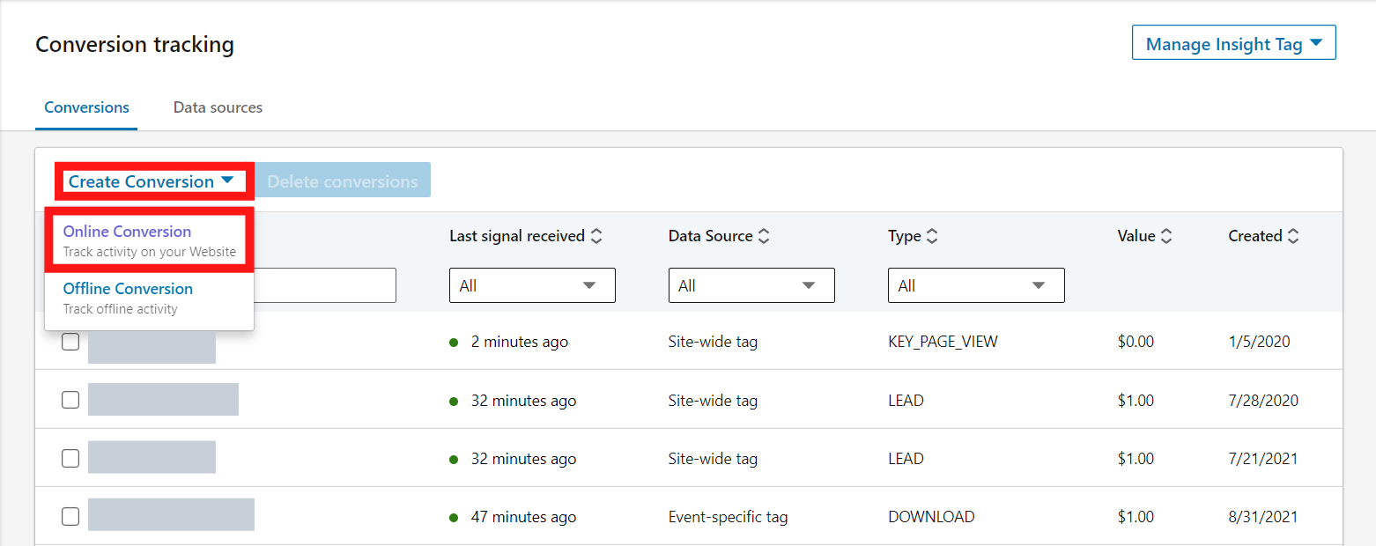Screen dimensions: 1376x546
Task: Check the row created 7/28/2020
Action: click(70, 400)
